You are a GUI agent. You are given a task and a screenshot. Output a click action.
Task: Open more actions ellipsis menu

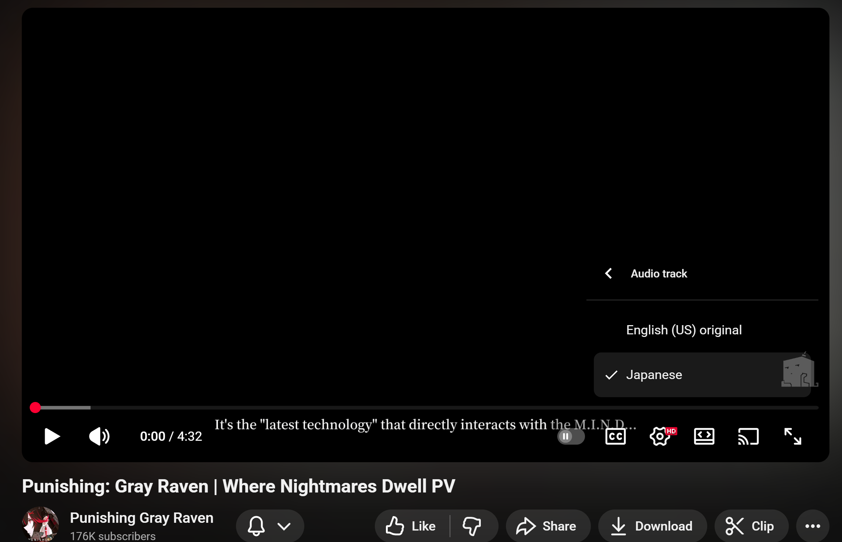coord(812,526)
